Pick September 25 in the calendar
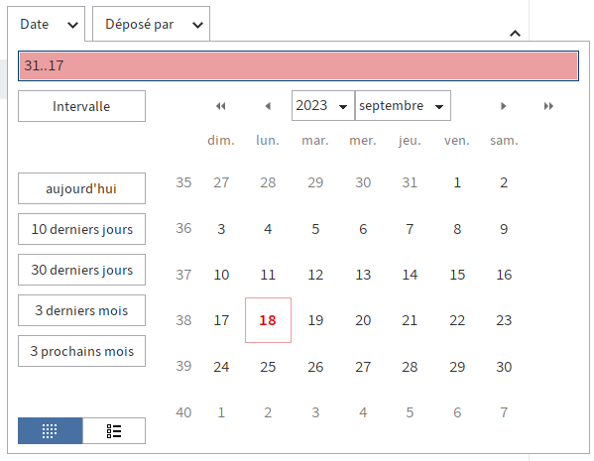 coord(268,367)
